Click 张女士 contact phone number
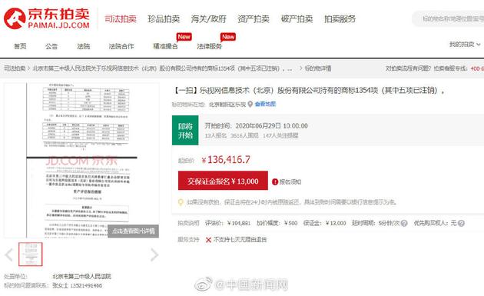 coord(86,285)
